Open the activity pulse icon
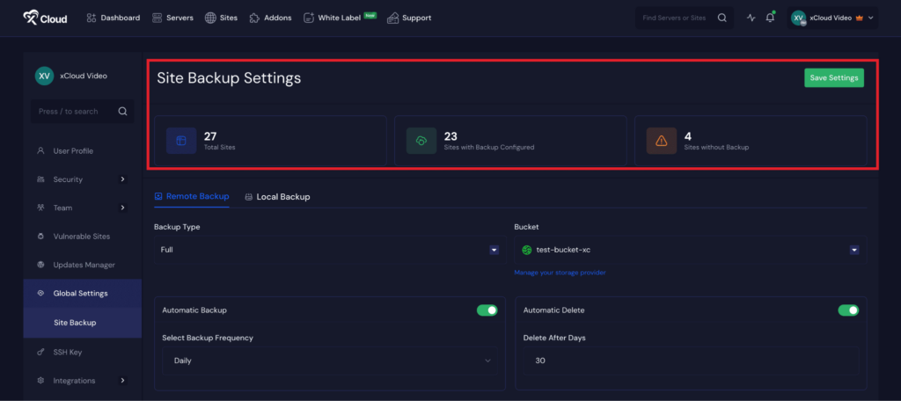Viewport: 901px width, 401px height. (x=751, y=18)
